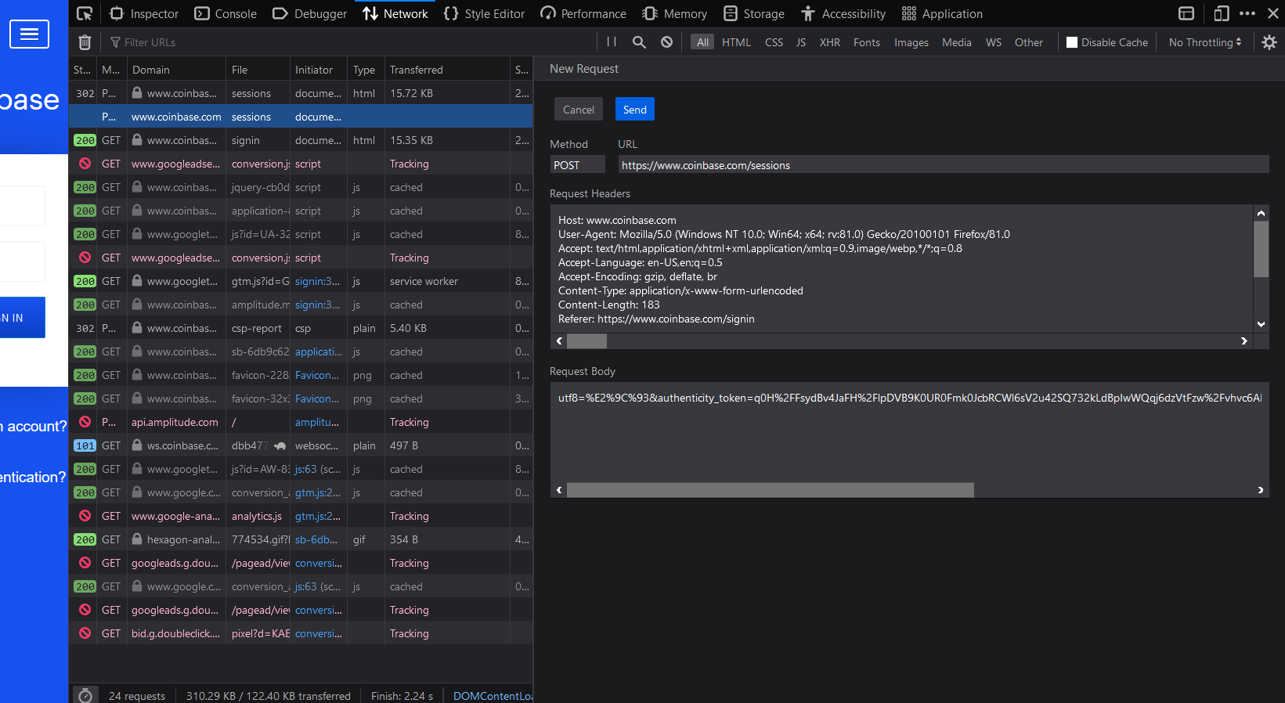Image resolution: width=1285 pixels, height=703 pixels.
Task: Filter requests by HTML
Action: tap(736, 42)
